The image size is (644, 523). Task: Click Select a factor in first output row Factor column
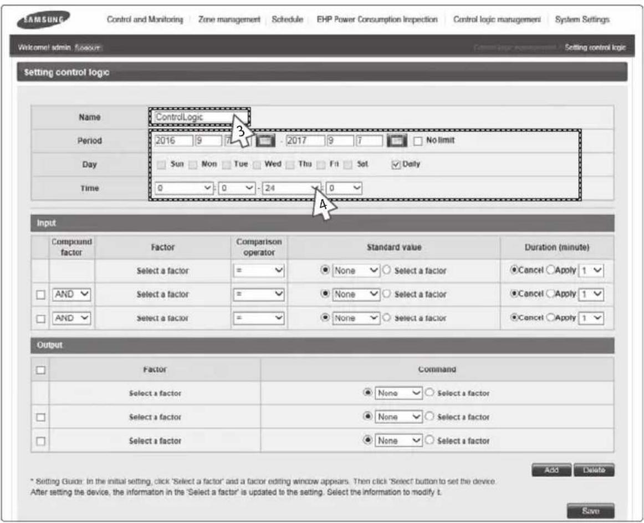click(x=155, y=393)
